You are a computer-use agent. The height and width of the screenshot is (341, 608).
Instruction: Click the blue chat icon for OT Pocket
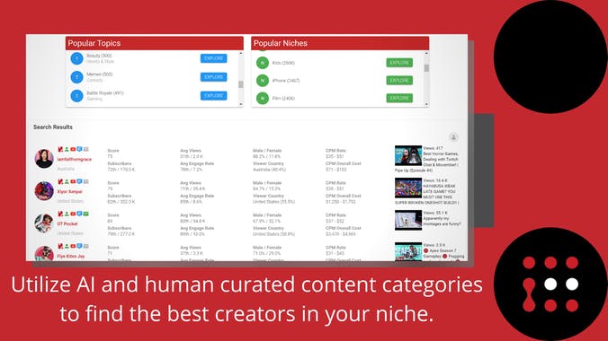pyautogui.click(x=79, y=214)
